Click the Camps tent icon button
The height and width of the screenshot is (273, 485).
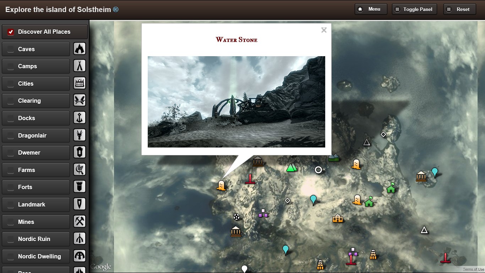tap(80, 66)
